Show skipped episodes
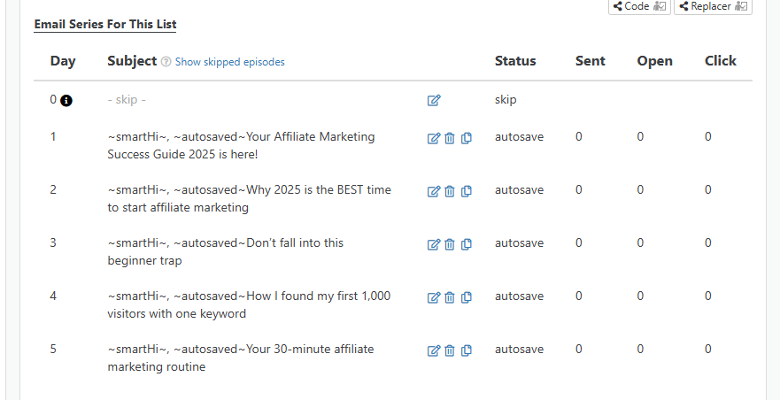 coord(229,62)
